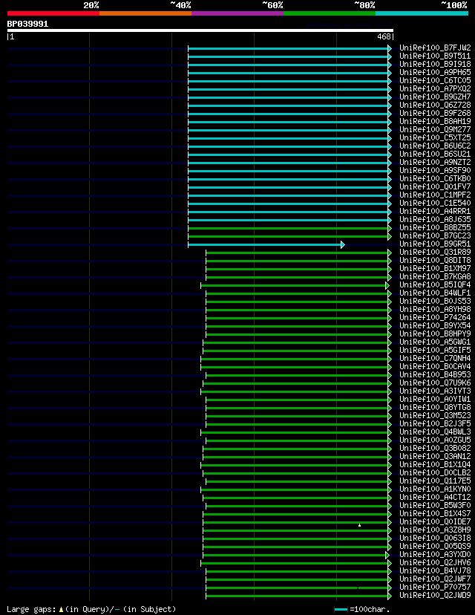Select the UniRef100_P70757 label
This screenshot has width=475, height=615.
[435, 588]
